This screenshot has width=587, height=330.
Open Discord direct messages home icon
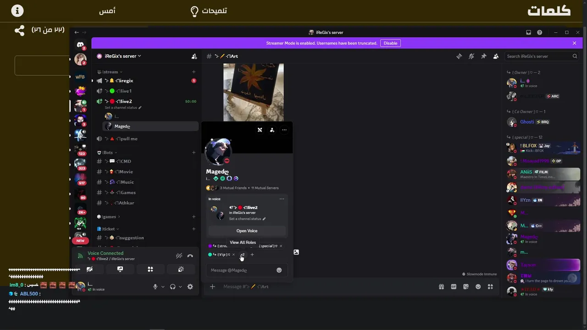click(x=80, y=44)
